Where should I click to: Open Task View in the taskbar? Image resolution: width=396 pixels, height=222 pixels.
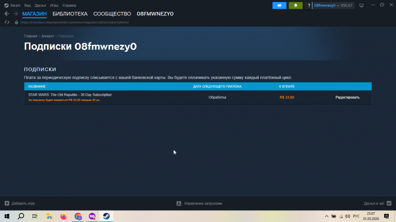[x=35, y=216]
